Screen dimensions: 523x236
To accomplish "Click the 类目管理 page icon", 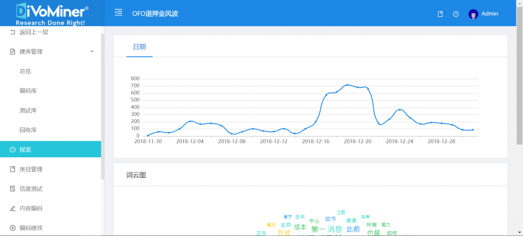I will pos(13,169).
